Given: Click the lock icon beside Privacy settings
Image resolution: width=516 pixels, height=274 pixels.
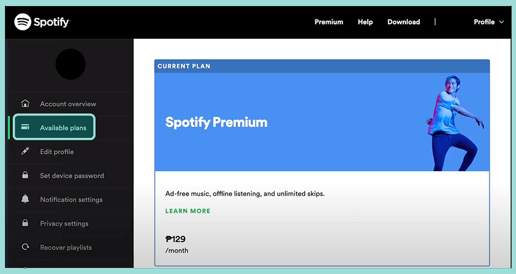Looking at the screenshot, I should [x=25, y=224].
